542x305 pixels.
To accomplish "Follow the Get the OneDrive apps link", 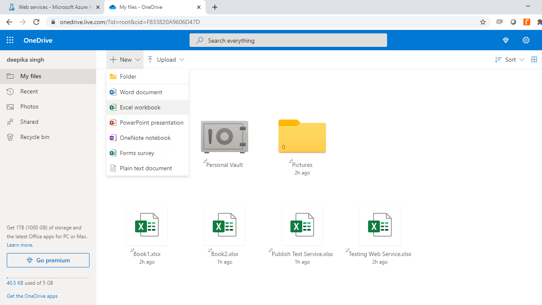I will coord(32,296).
